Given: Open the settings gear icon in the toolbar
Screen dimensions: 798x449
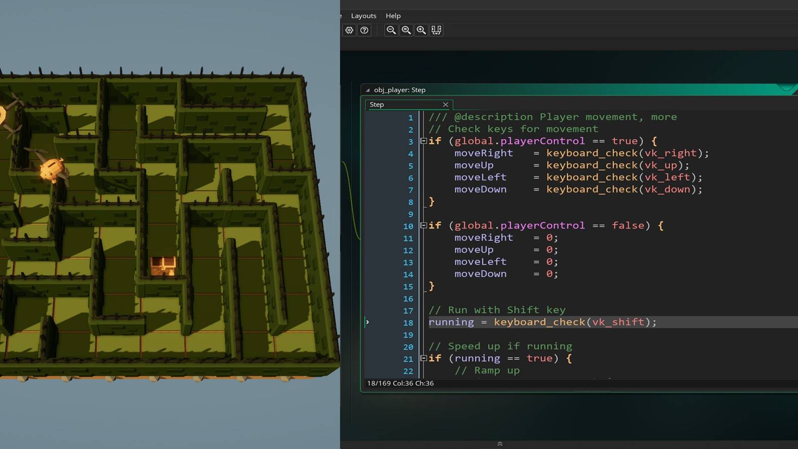Looking at the screenshot, I should click(349, 30).
